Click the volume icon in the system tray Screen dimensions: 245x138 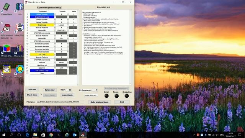(x=217, y=135)
